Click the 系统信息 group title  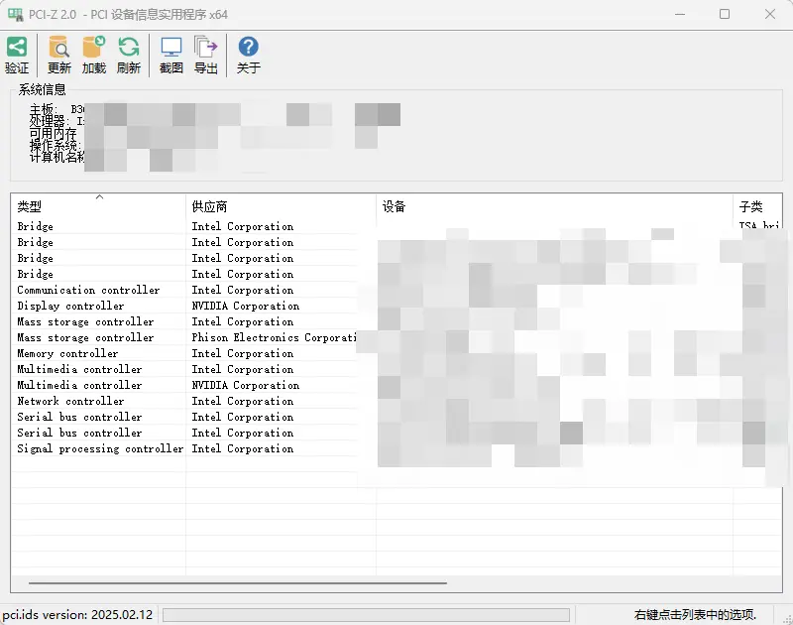pyautogui.click(x=42, y=89)
